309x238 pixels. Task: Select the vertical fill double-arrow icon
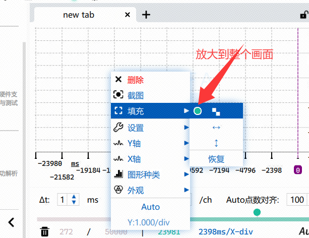(216, 143)
